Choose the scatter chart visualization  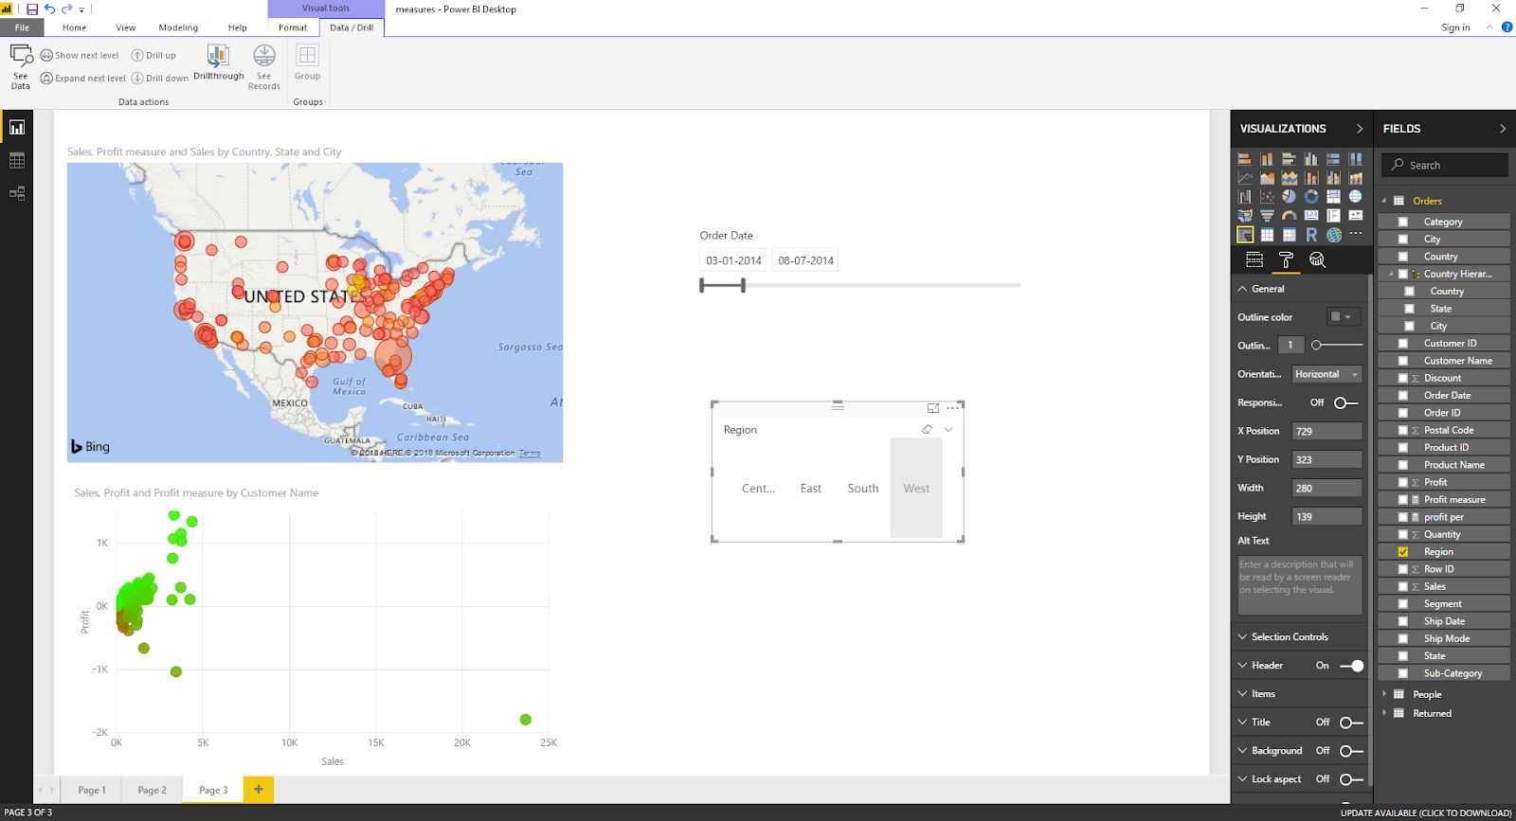click(1267, 196)
